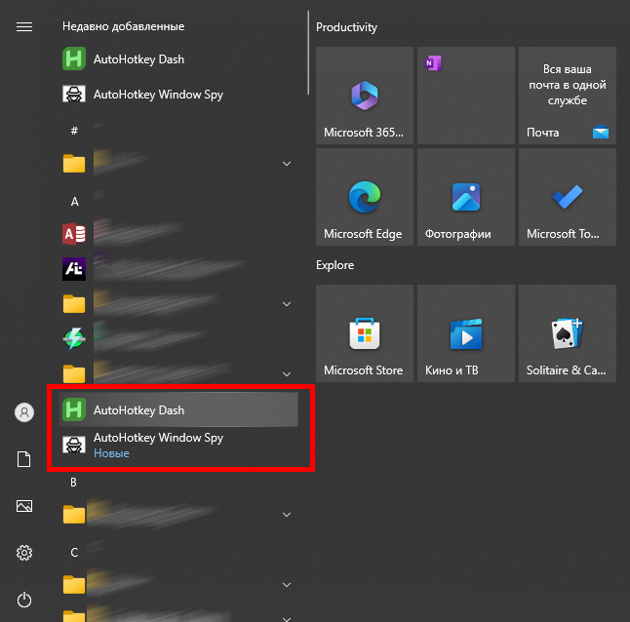
Task: Select the Productivity tile group header
Action: coord(347,27)
